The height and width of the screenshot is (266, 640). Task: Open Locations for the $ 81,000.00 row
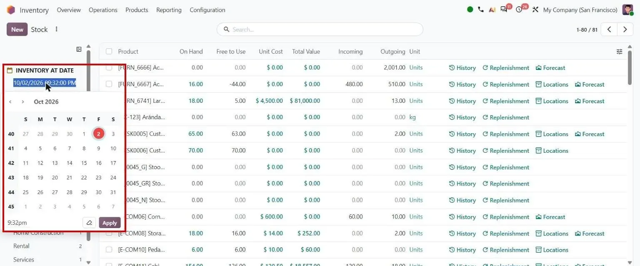(x=552, y=101)
